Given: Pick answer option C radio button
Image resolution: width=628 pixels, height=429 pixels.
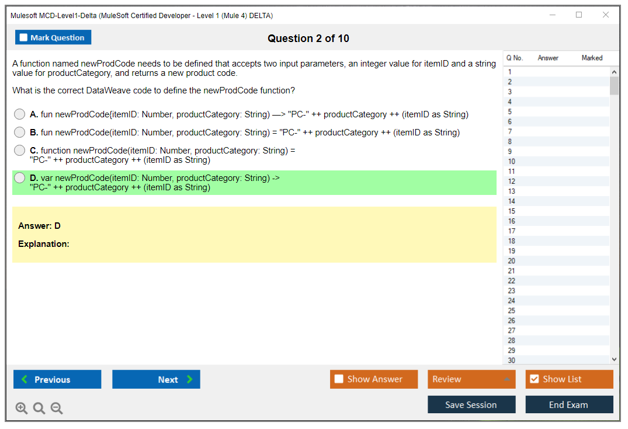Looking at the screenshot, I should (20, 151).
